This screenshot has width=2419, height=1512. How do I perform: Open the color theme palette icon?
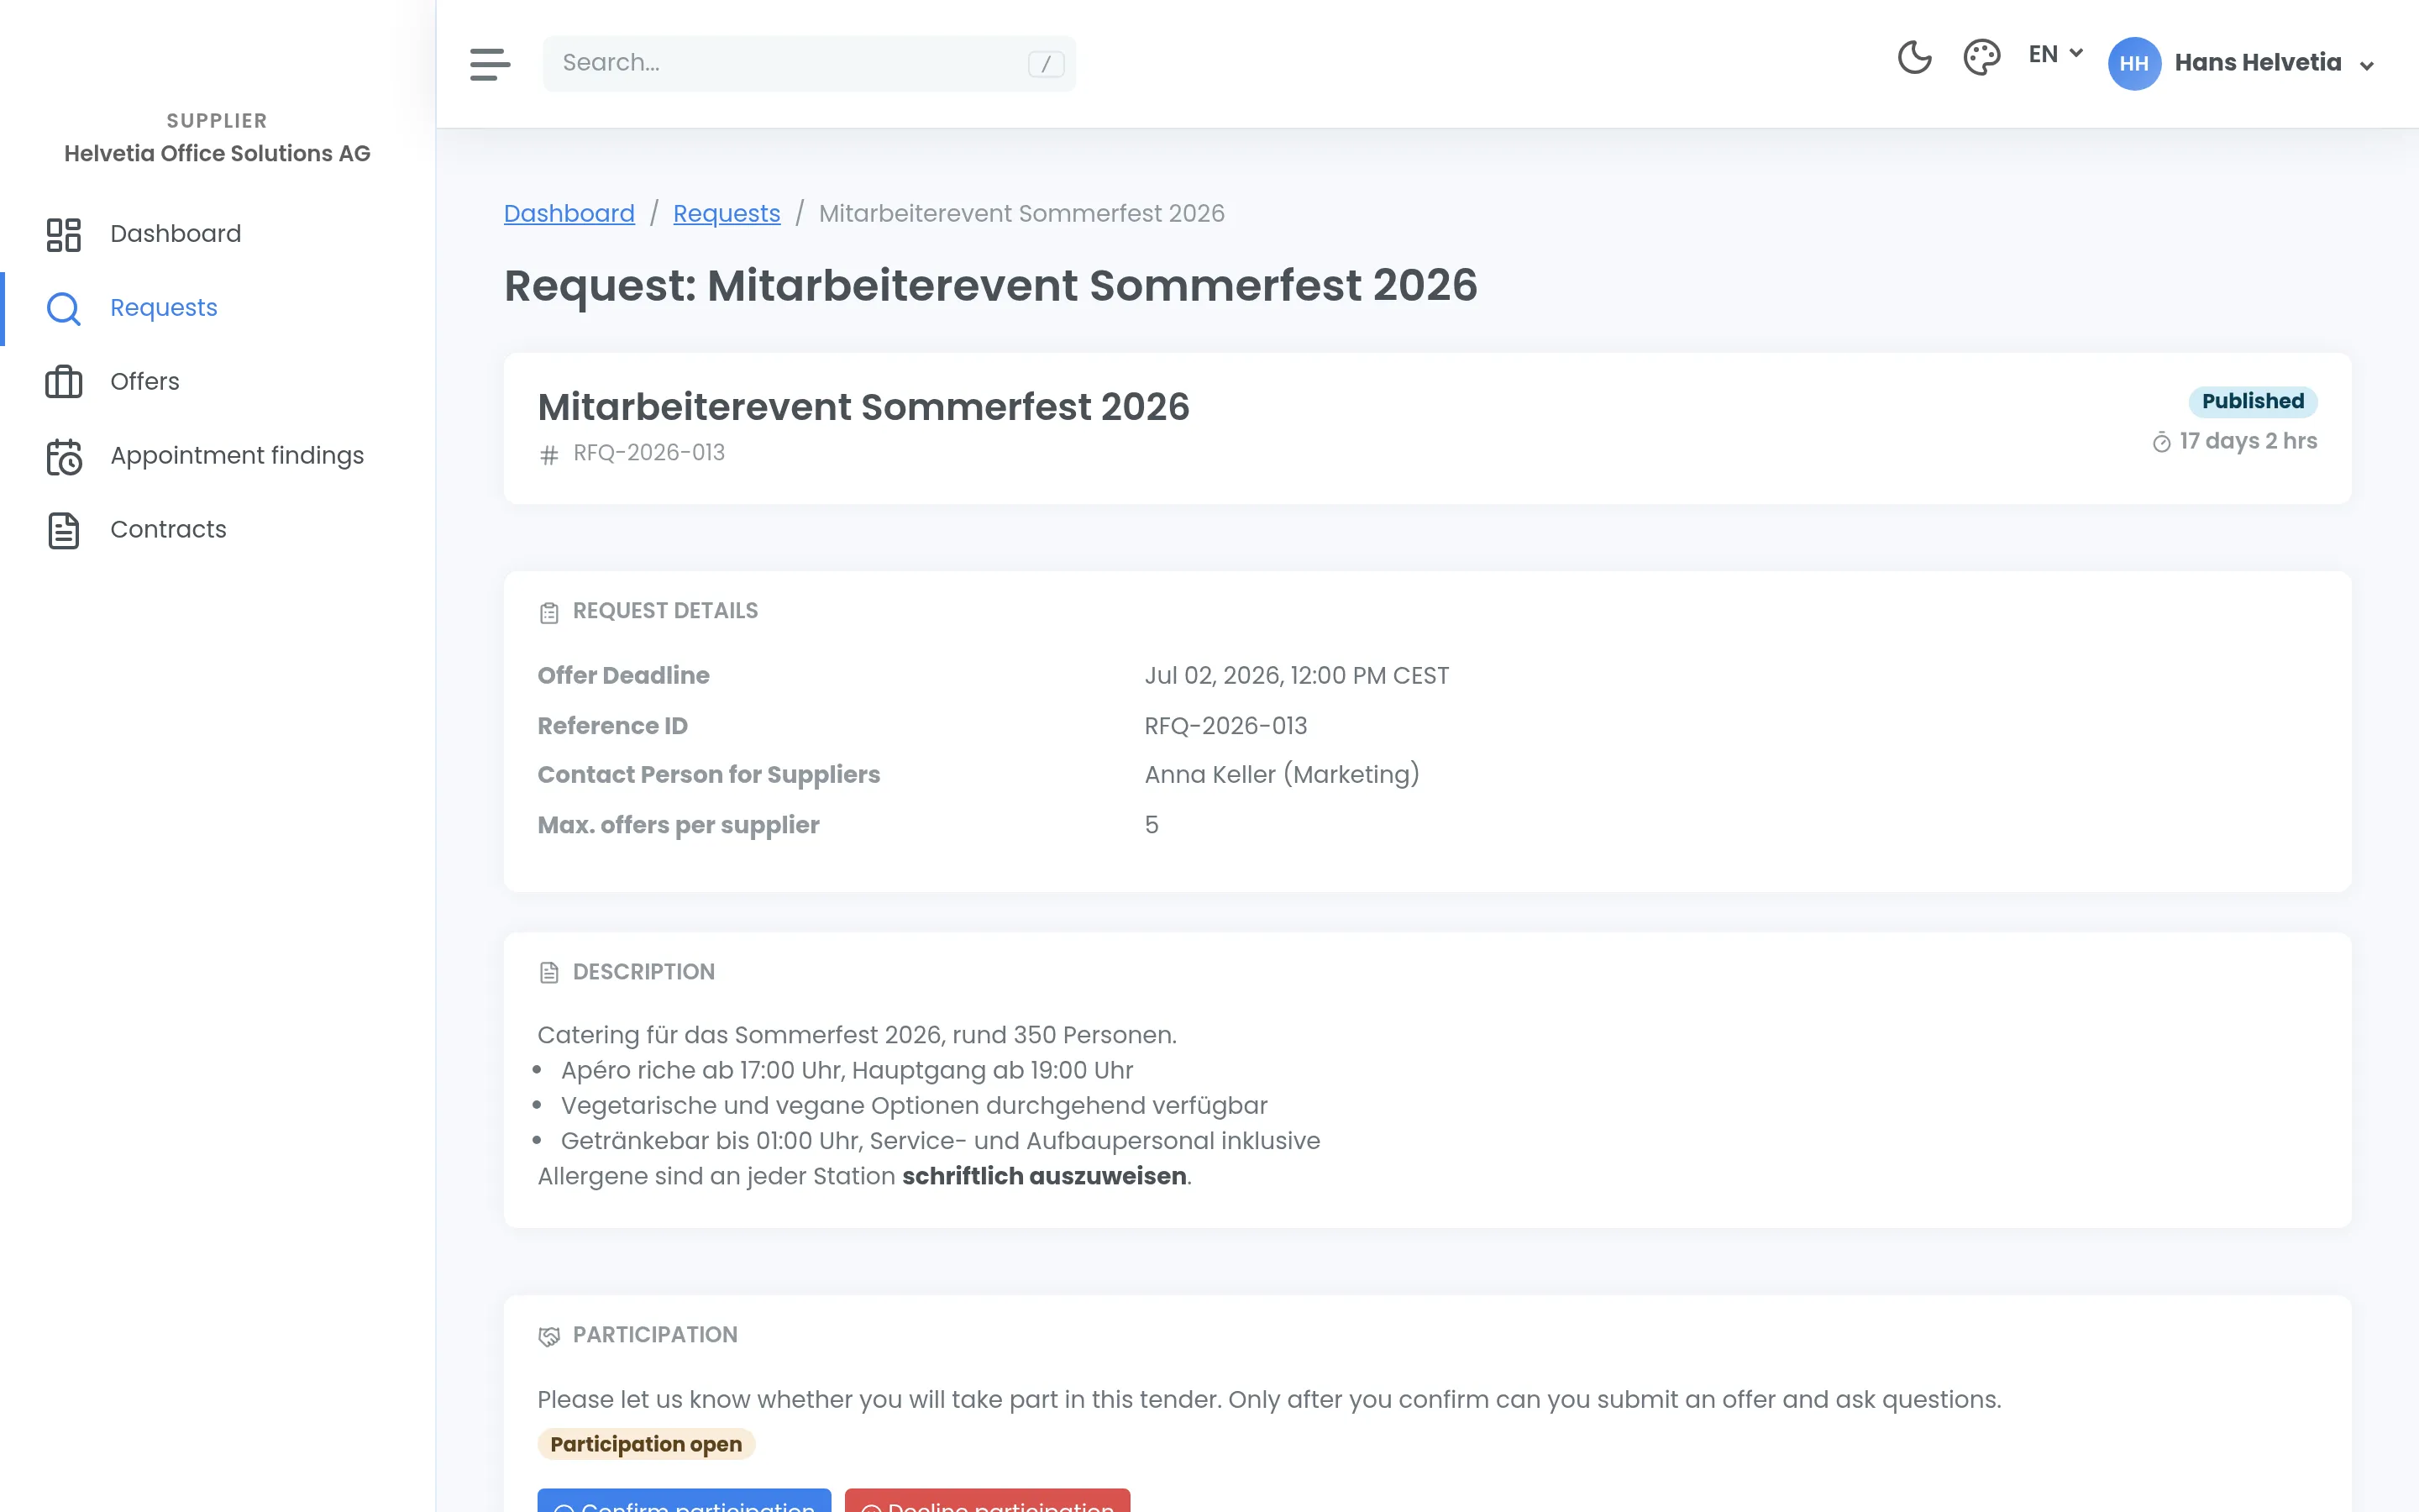tap(1981, 58)
